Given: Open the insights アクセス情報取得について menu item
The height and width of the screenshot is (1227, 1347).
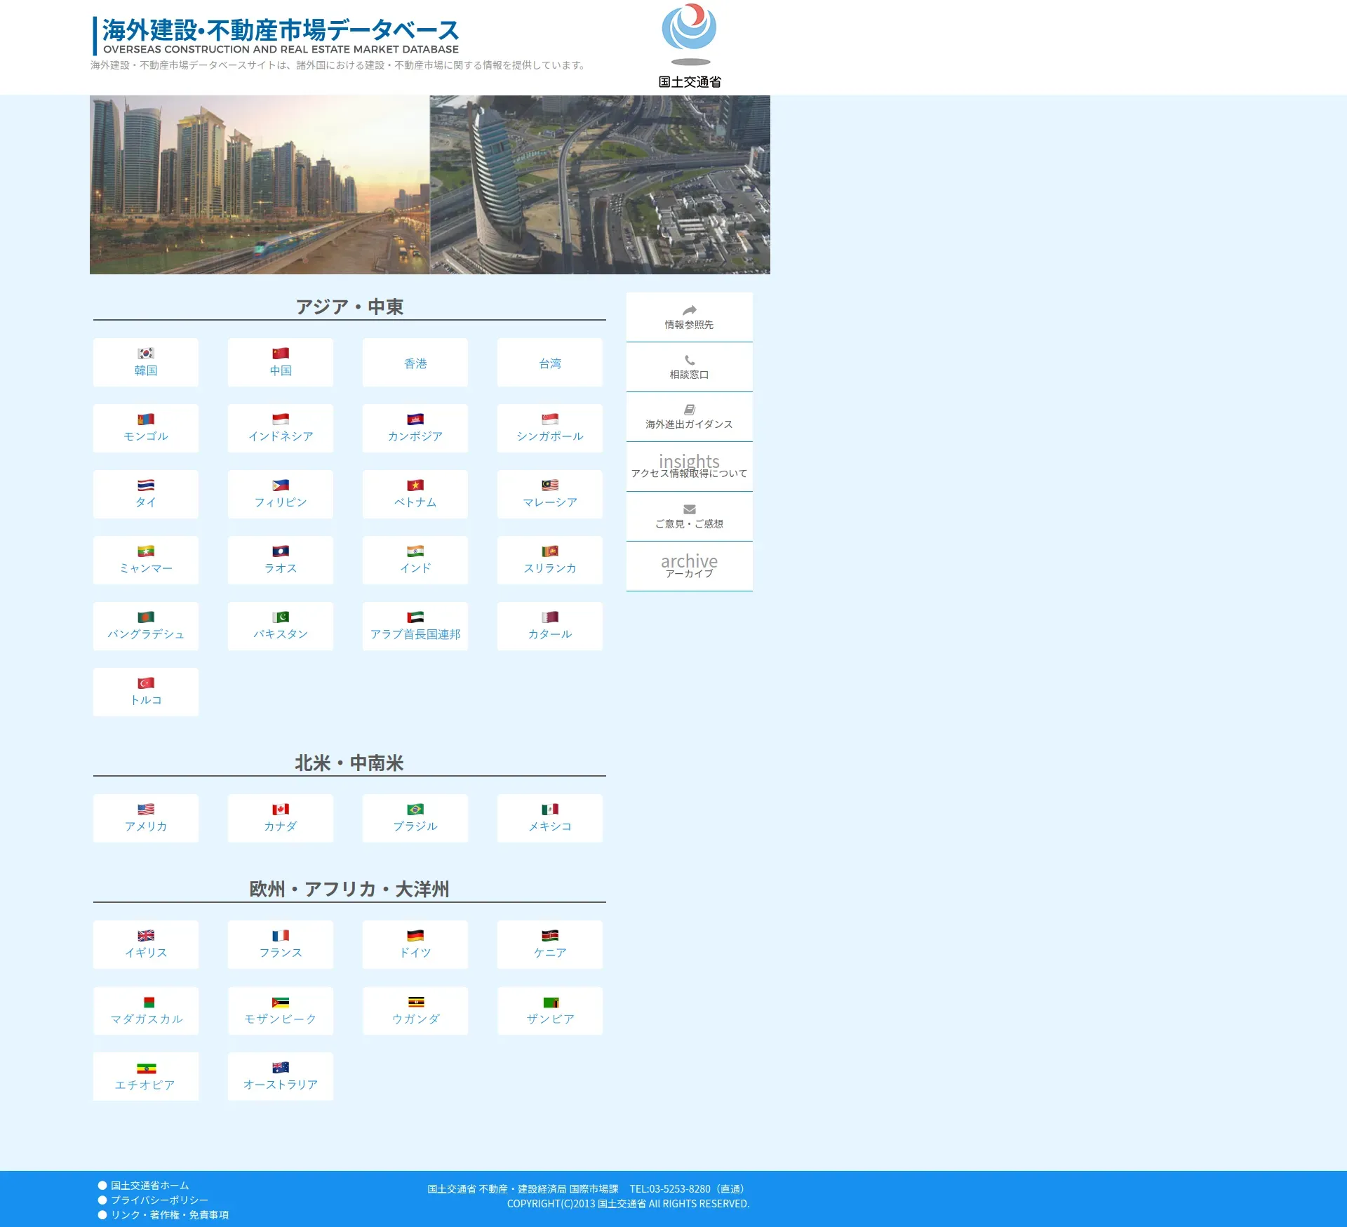Looking at the screenshot, I should click(x=690, y=467).
